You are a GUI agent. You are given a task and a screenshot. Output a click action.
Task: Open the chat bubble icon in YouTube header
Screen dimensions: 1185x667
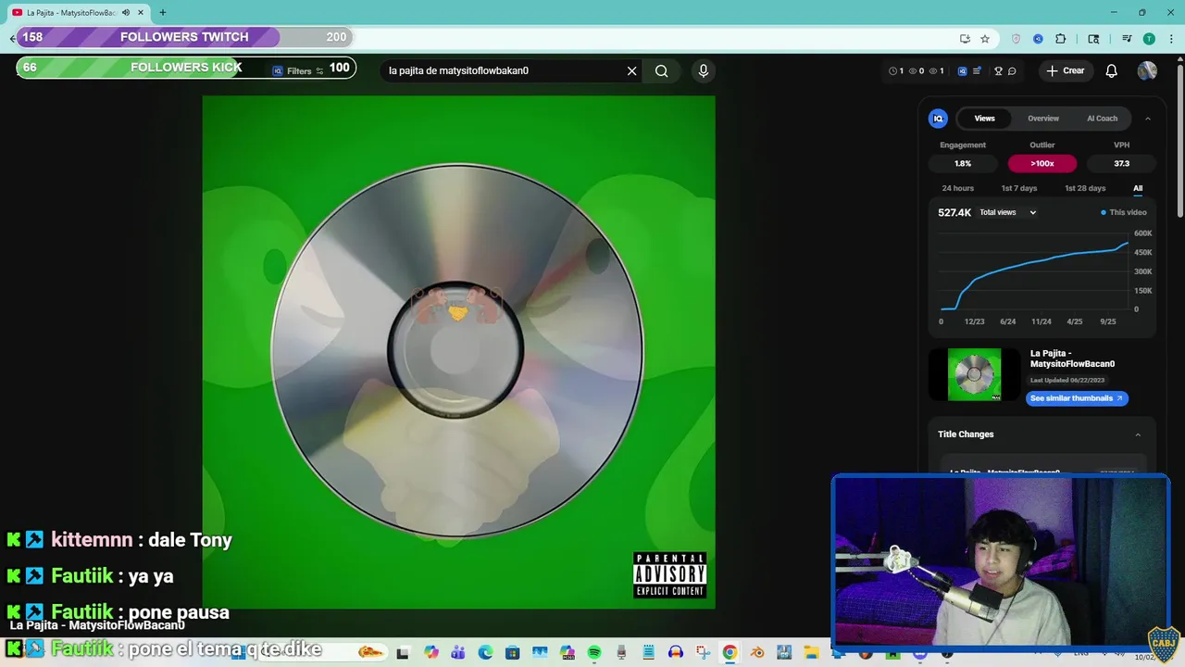click(x=1012, y=70)
